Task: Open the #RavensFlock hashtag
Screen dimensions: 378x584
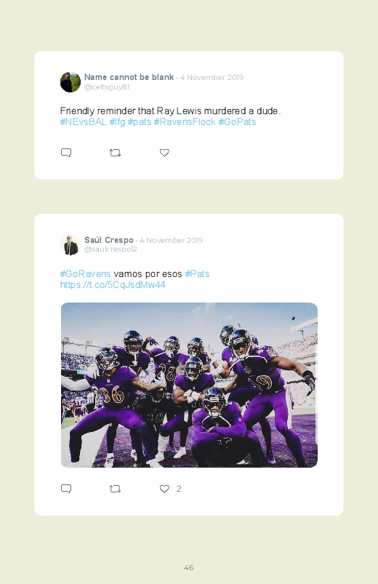Action: (x=185, y=121)
